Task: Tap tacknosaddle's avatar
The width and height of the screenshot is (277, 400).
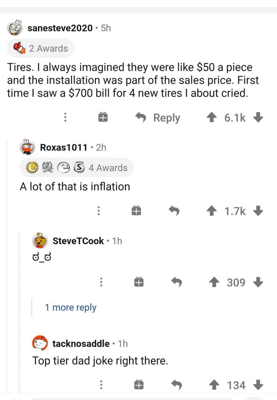Action: point(40,343)
